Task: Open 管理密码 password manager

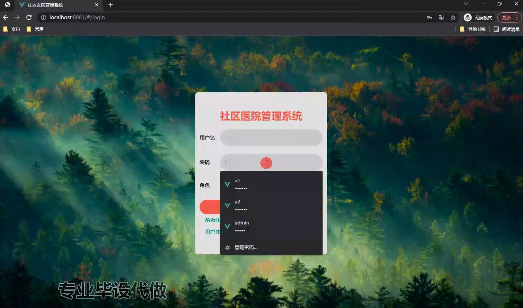Action: 246,248
